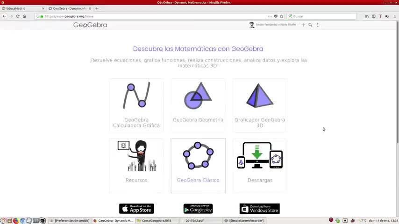
Task: Click the Google Play badge
Action: 198,209
